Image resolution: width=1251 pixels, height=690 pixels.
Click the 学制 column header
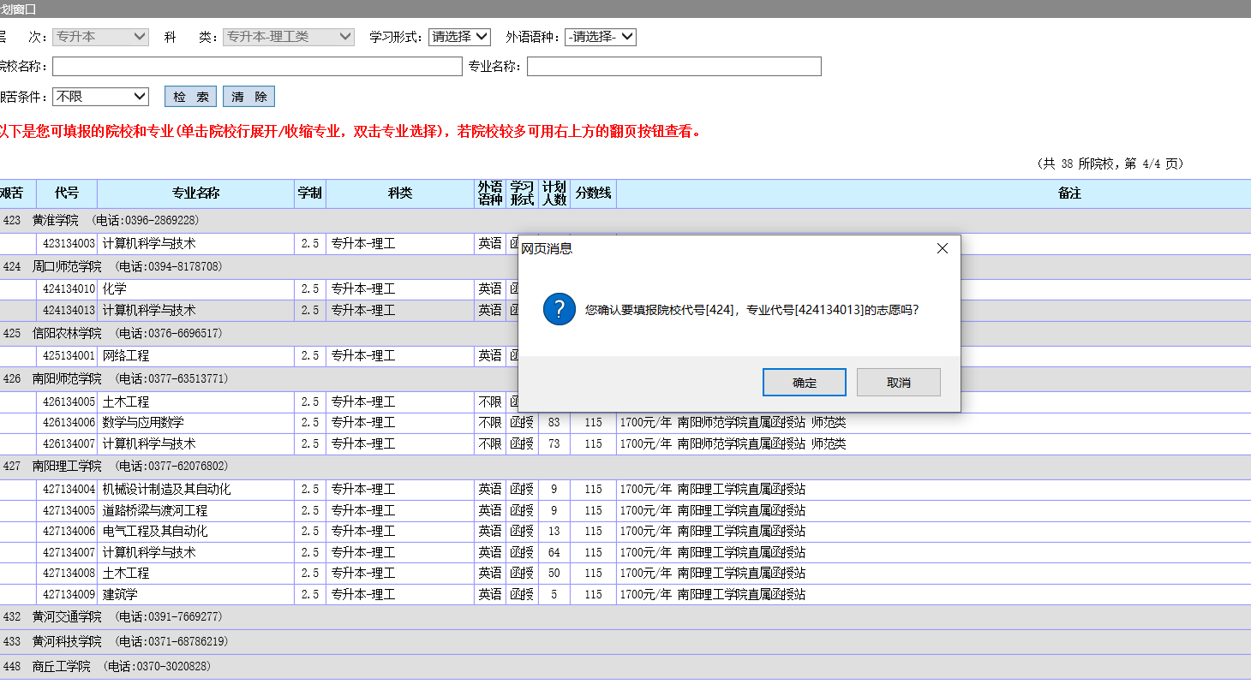[x=310, y=193]
